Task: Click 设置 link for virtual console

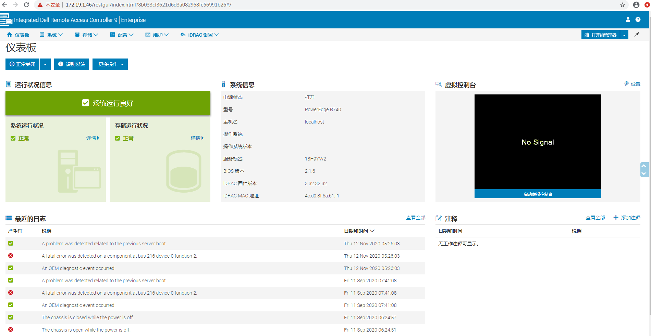Action: tap(636, 84)
